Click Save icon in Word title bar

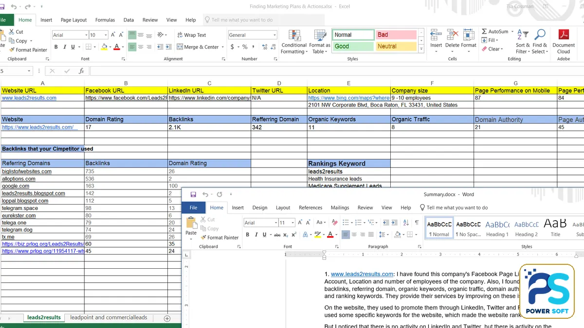pos(193,194)
